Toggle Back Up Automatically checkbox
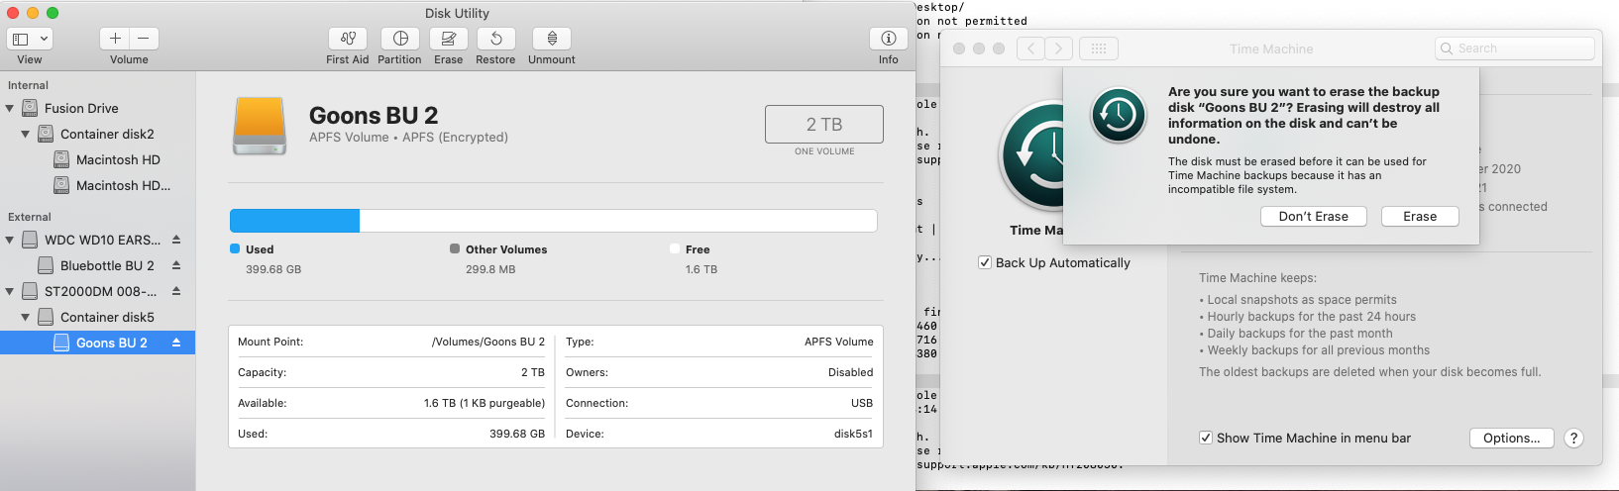This screenshot has width=1619, height=491. [x=985, y=263]
